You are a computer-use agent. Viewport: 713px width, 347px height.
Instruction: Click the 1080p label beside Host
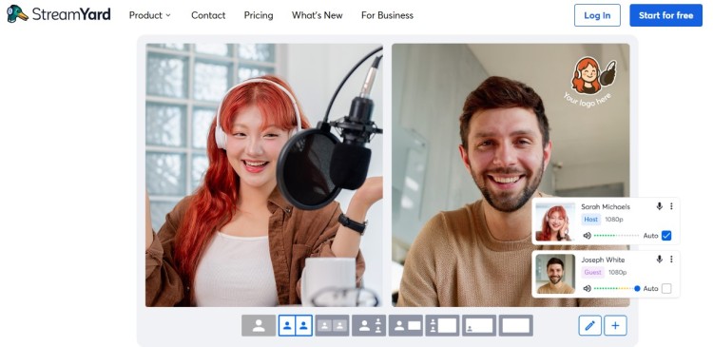click(614, 220)
